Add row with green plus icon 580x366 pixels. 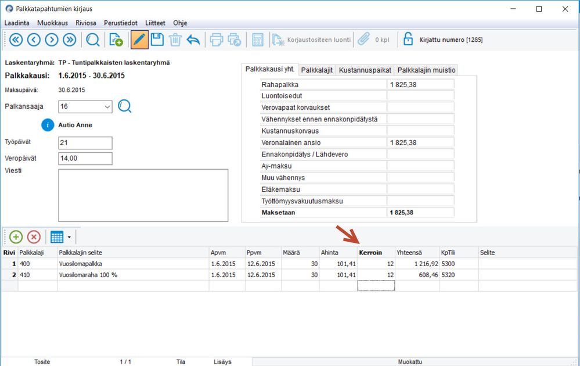16,237
